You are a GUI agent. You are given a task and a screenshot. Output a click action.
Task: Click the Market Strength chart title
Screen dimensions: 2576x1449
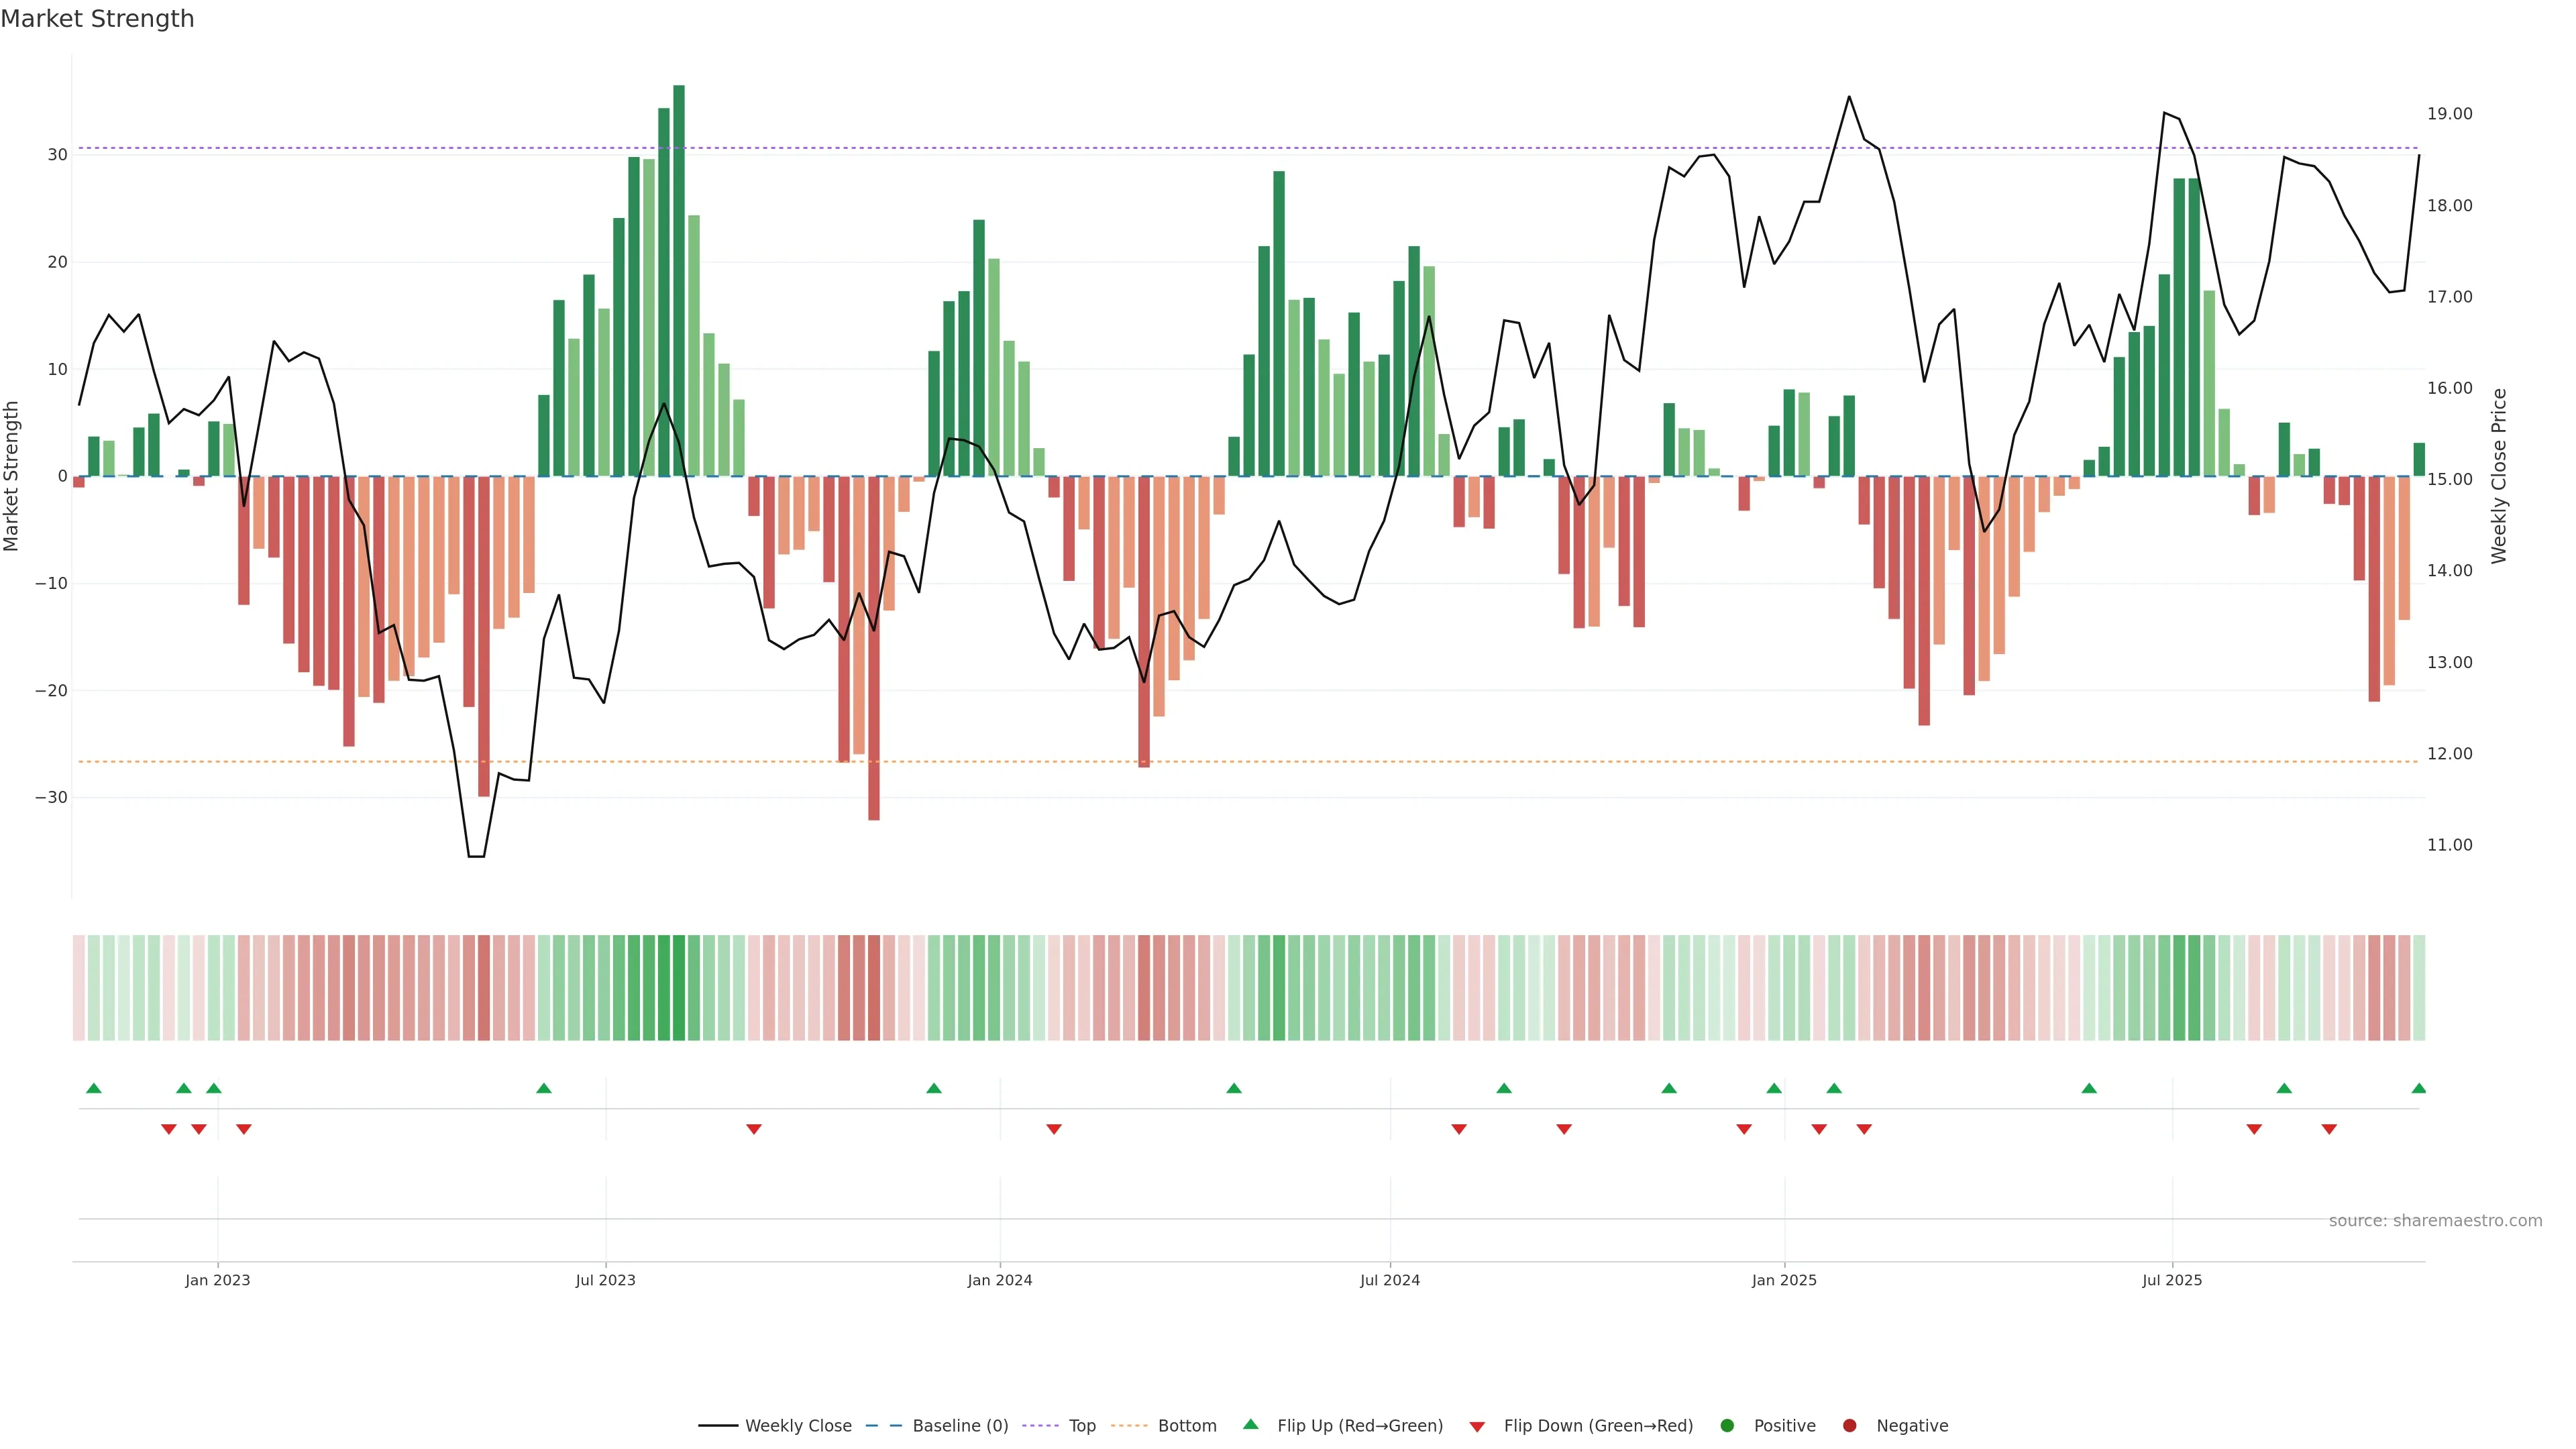(97, 19)
